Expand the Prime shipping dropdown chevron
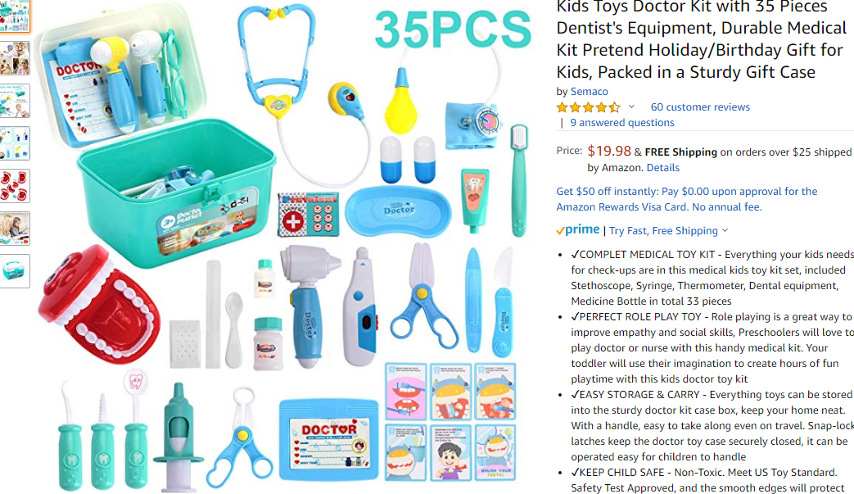 coord(725,230)
